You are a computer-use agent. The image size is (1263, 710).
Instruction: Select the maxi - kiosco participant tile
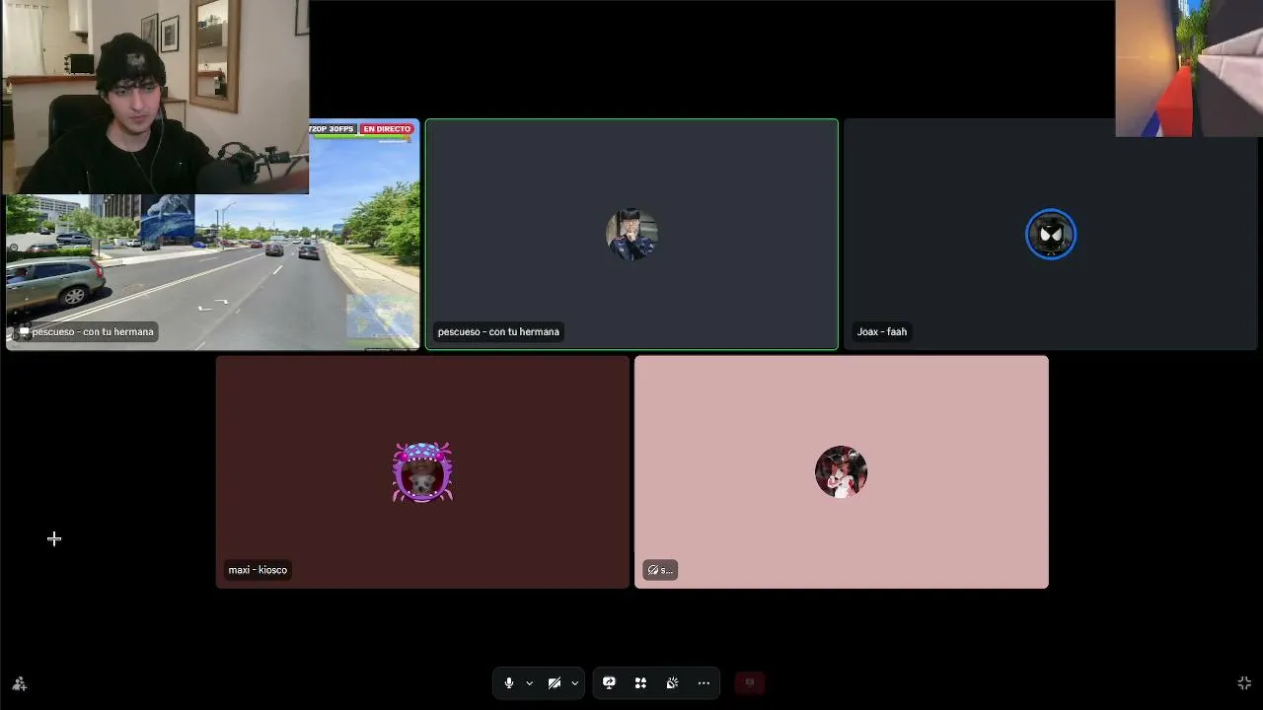422,472
